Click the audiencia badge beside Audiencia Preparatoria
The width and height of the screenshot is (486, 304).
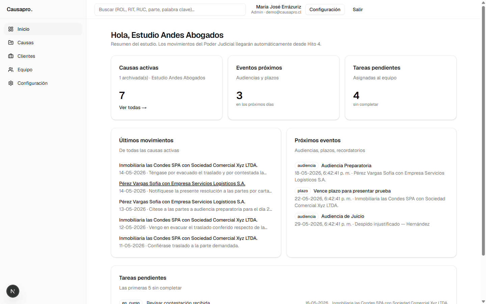306,166
